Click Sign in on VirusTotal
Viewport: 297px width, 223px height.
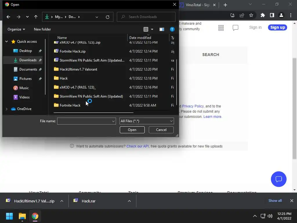(x=255, y=27)
